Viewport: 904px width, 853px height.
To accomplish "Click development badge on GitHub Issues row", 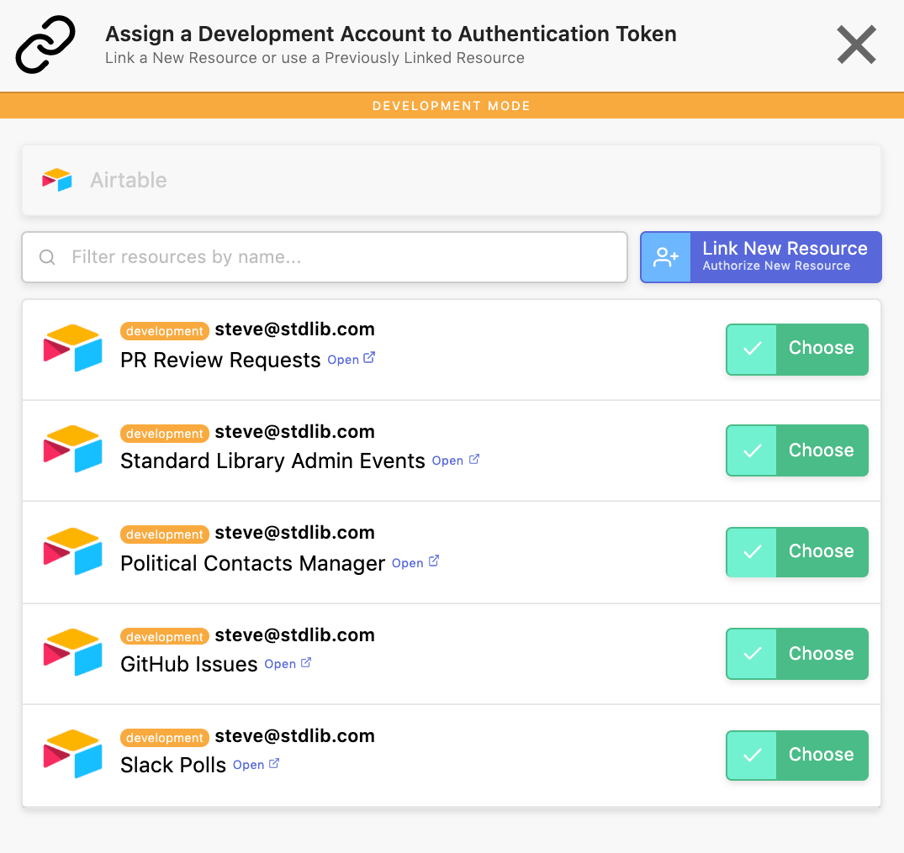I will coord(165,637).
